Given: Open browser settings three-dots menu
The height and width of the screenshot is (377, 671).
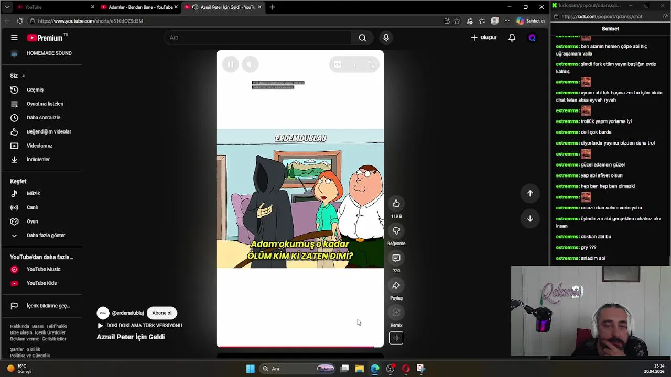Looking at the screenshot, I should pyautogui.click(x=506, y=21).
